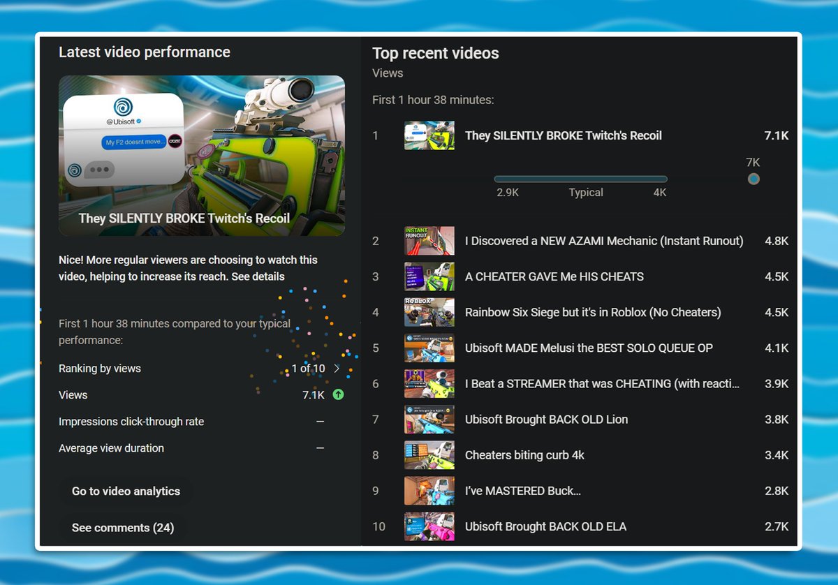This screenshot has width=838, height=585.
Task: Click title Rainbow Six Siege but it's in Roblox
Action: (x=593, y=312)
